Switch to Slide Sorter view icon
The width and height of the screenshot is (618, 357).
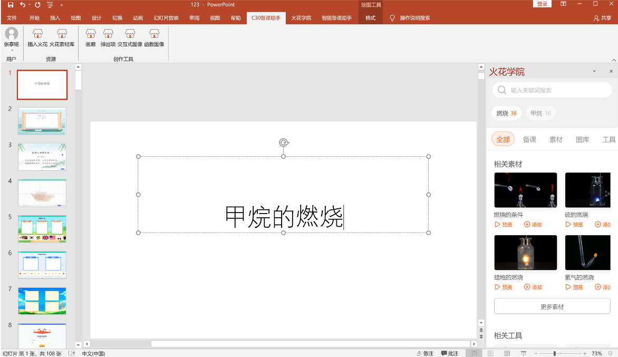point(490,353)
